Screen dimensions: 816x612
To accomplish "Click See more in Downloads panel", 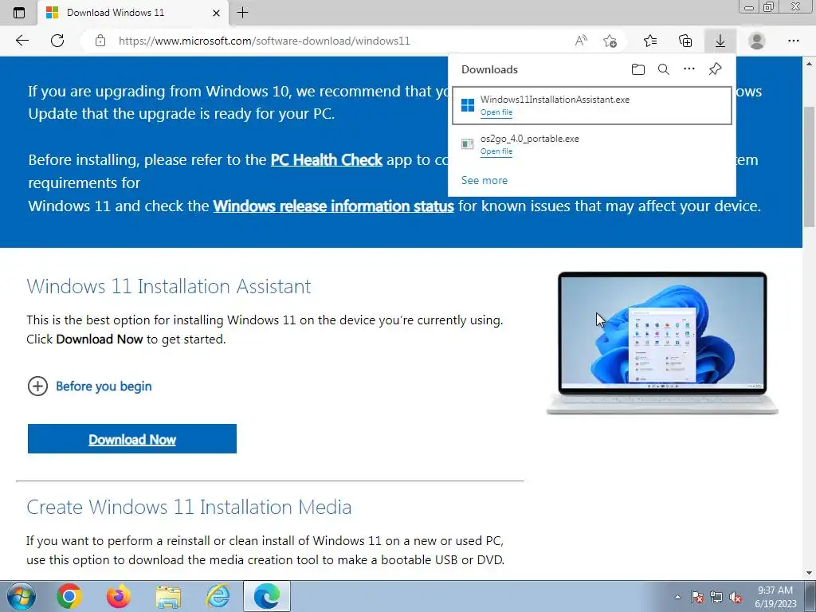I will 484,180.
